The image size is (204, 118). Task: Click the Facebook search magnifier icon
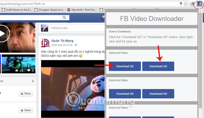pos(64,18)
